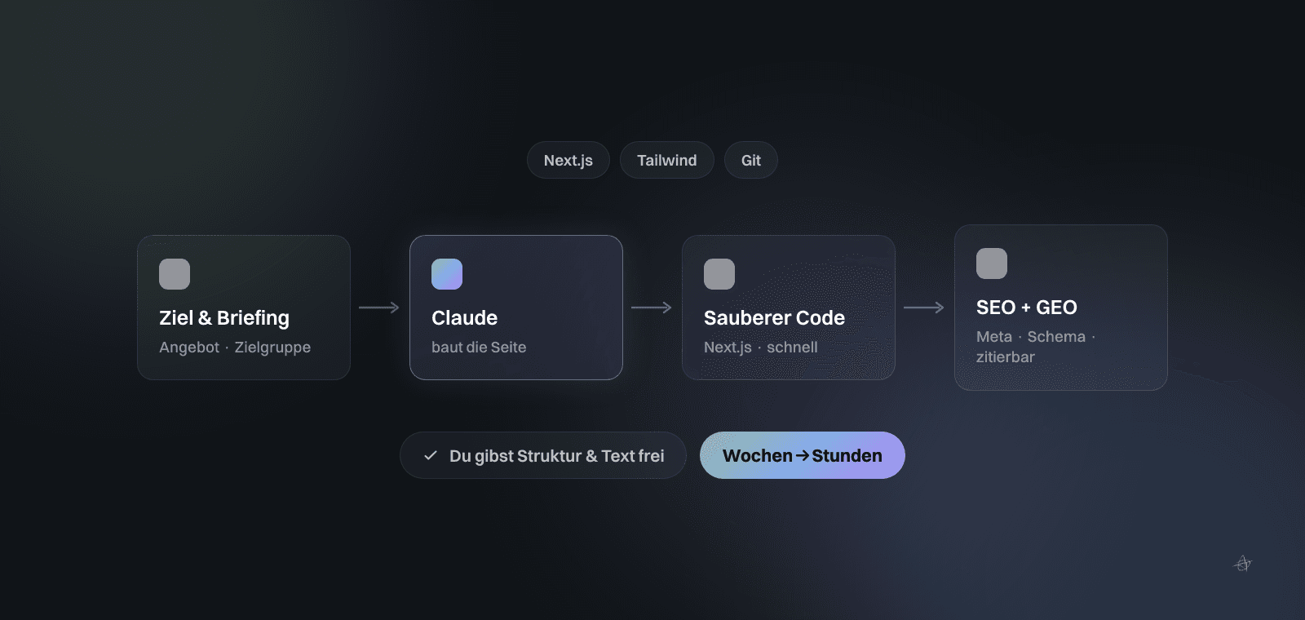Click the 'Angebot · Zielgruppe' subtitle

[x=235, y=348]
